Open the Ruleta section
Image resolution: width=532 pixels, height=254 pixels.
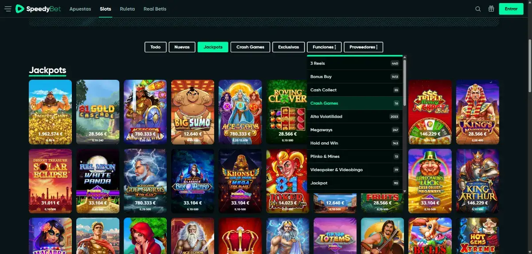127,9
